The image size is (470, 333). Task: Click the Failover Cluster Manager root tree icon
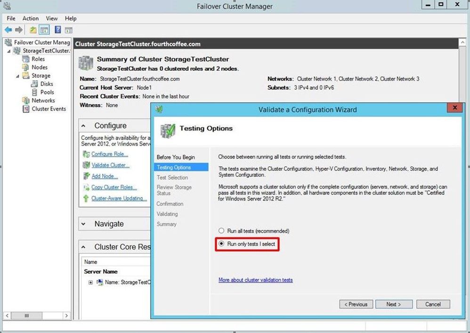8,42
